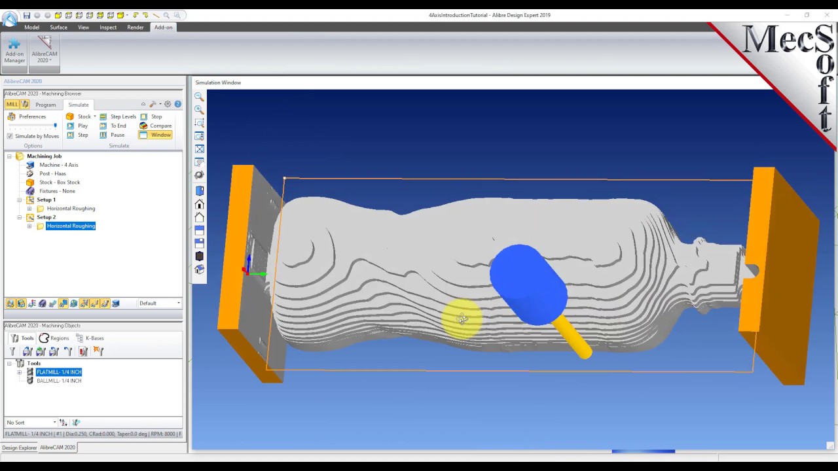Switch to the Tools tab
Screen dimensions: 838x471
(22, 338)
